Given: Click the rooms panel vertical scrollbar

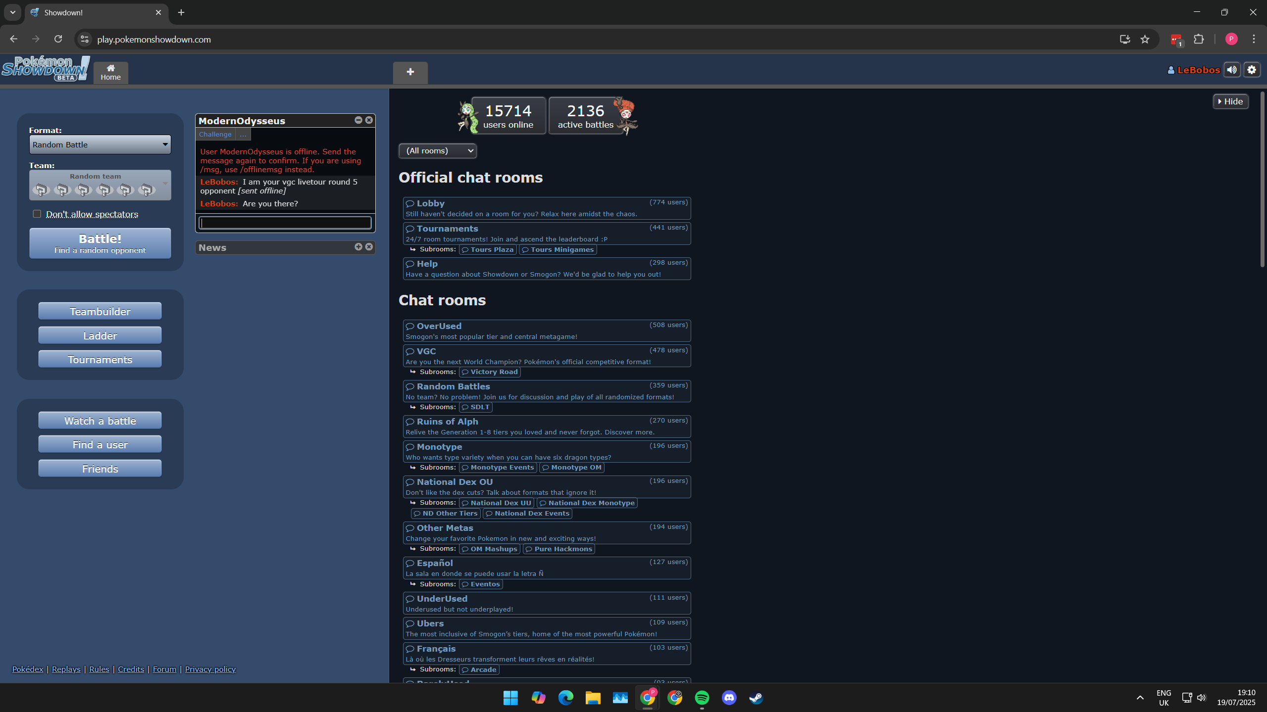Looking at the screenshot, I should coord(1262,179).
